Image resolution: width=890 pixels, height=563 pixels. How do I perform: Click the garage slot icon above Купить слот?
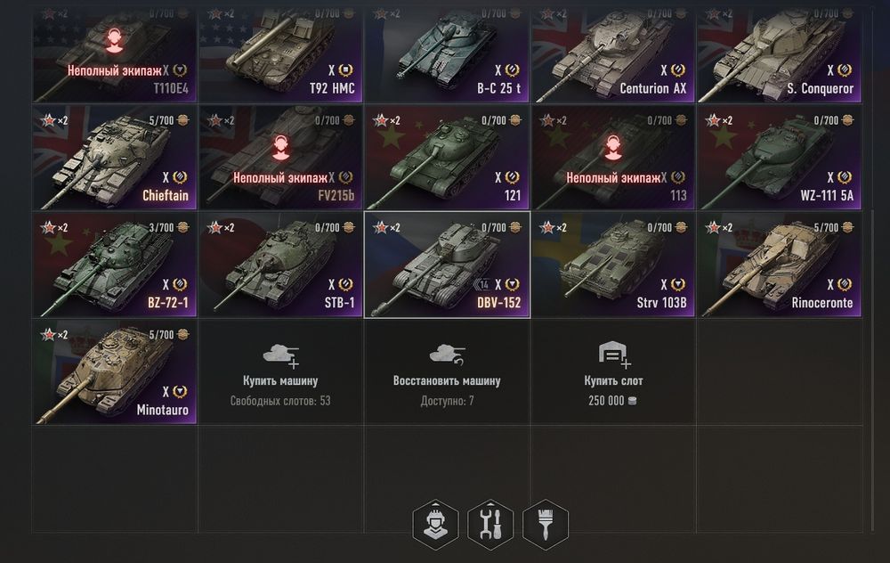pos(613,355)
